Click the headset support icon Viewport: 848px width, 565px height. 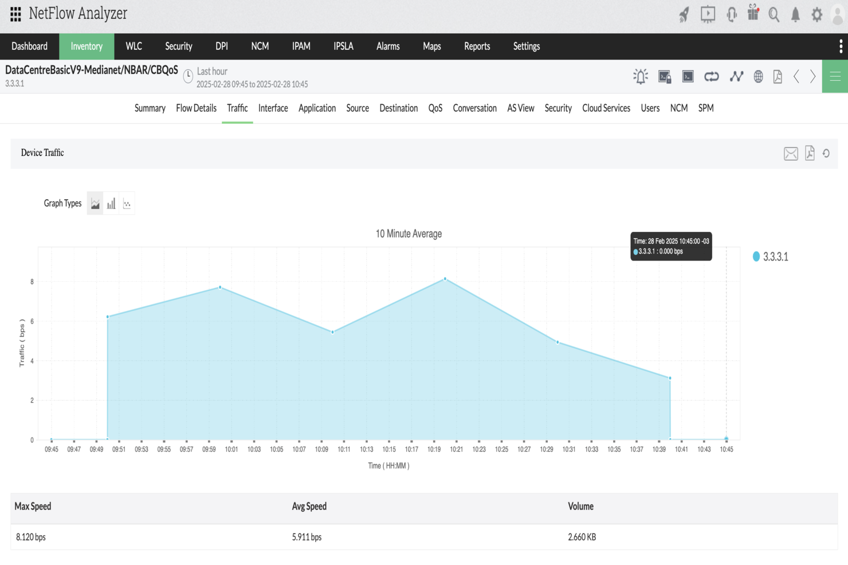(x=732, y=14)
